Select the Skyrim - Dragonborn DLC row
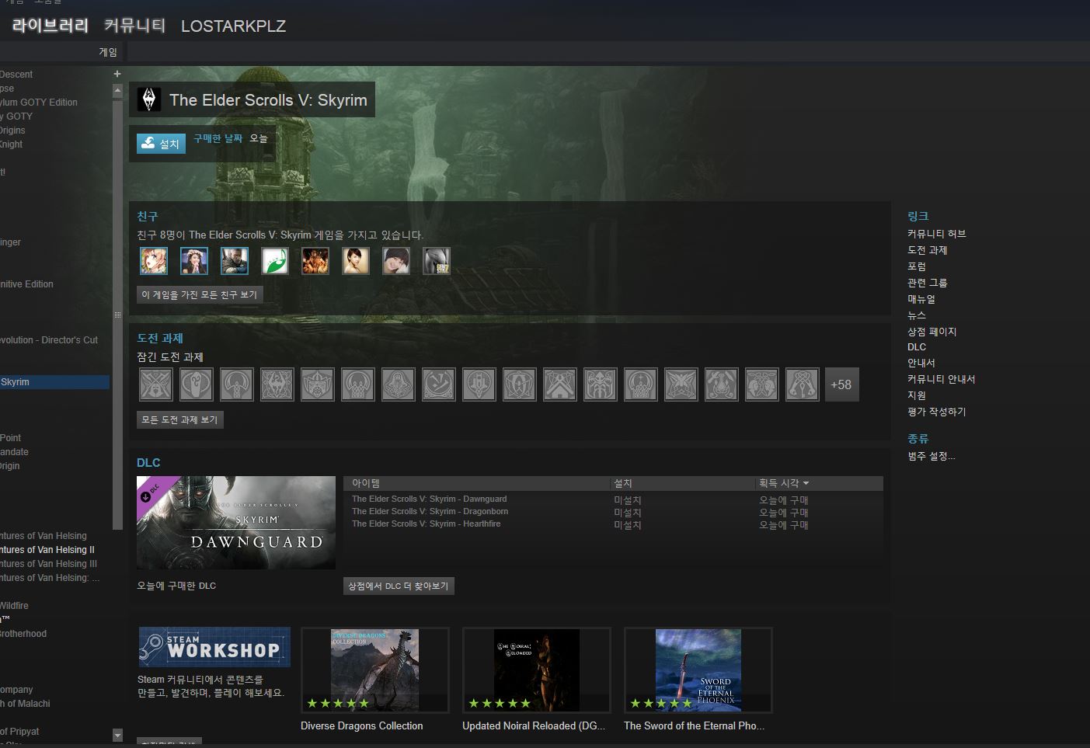 (x=613, y=512)
